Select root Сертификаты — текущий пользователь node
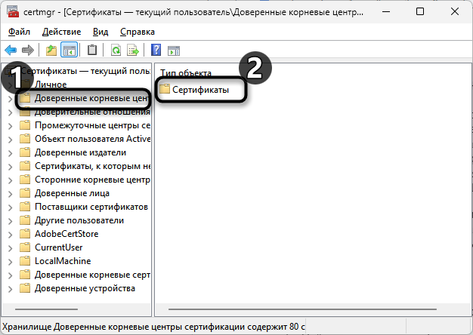The height and width of the screenshot is (335, 473). [x=85, y=71]
